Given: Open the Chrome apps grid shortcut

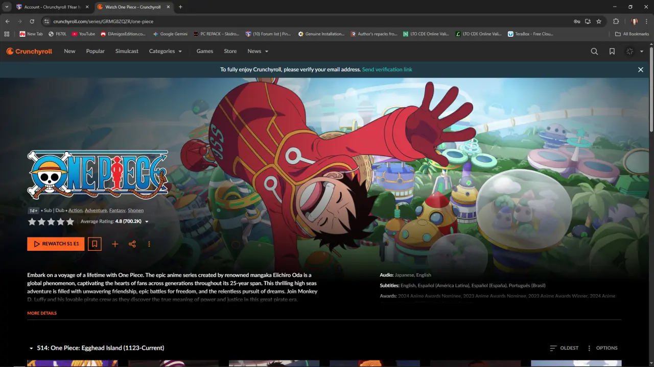Looking at the screenshot, I should 7,34.
